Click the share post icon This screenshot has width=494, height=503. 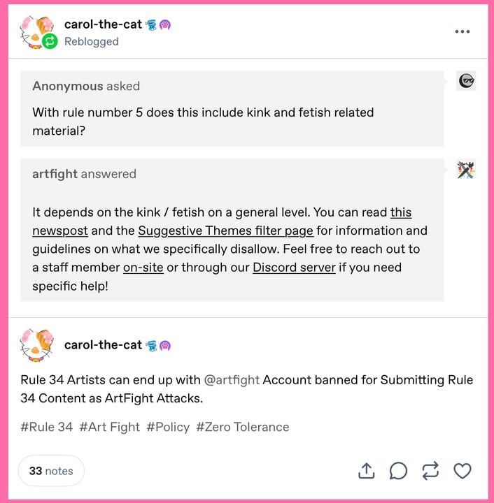point(366,472)
